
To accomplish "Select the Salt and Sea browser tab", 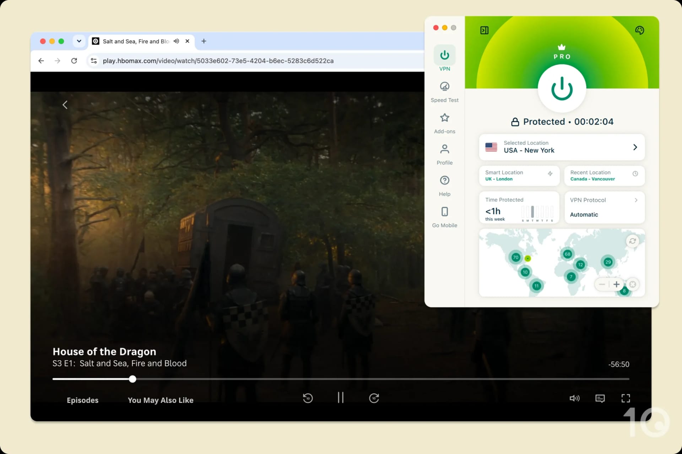I will (141, 41).
